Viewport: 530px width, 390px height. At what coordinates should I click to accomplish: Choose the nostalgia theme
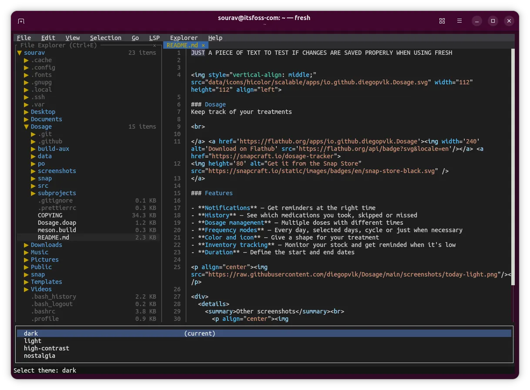[39, 356]
